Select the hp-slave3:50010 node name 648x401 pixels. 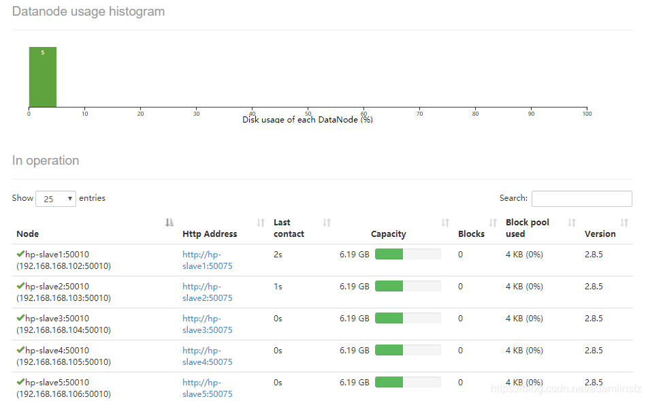coord(57,319)
